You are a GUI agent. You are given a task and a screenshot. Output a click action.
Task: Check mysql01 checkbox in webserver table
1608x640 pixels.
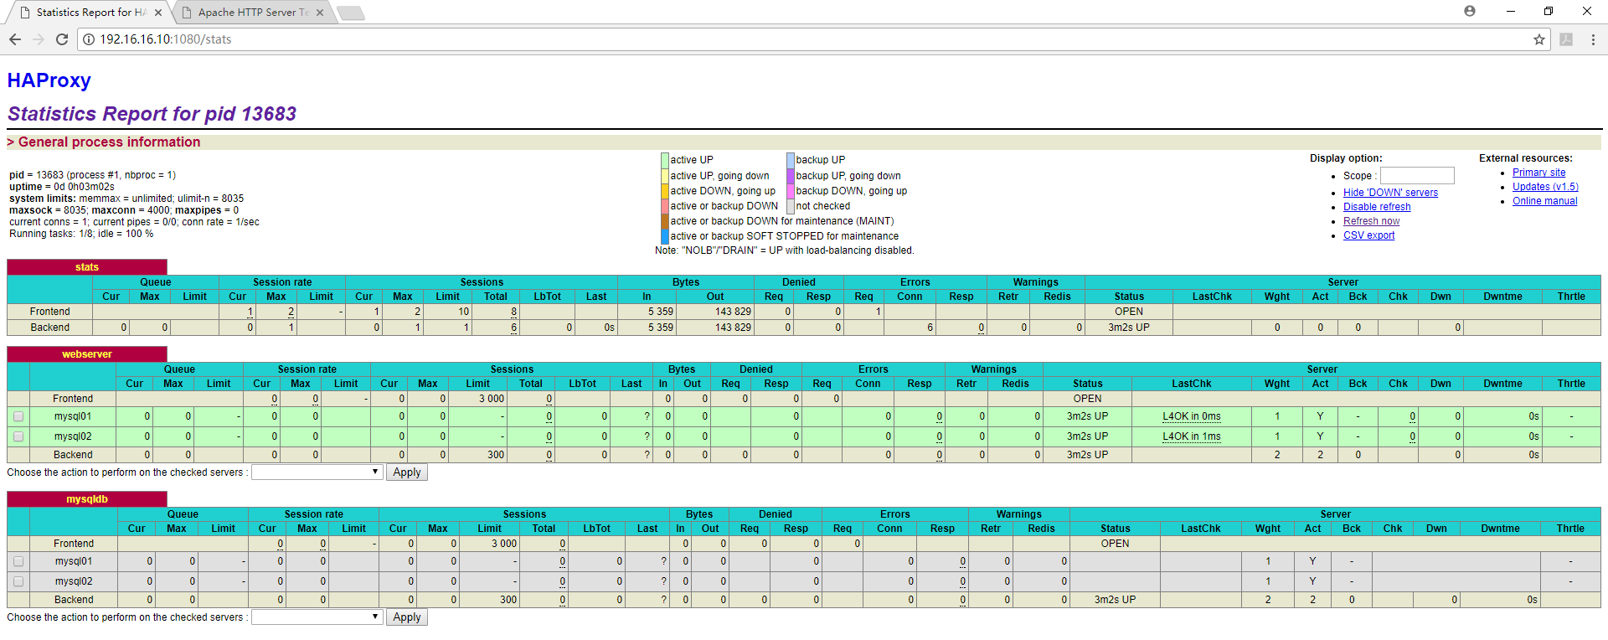(x=18, y=416)
